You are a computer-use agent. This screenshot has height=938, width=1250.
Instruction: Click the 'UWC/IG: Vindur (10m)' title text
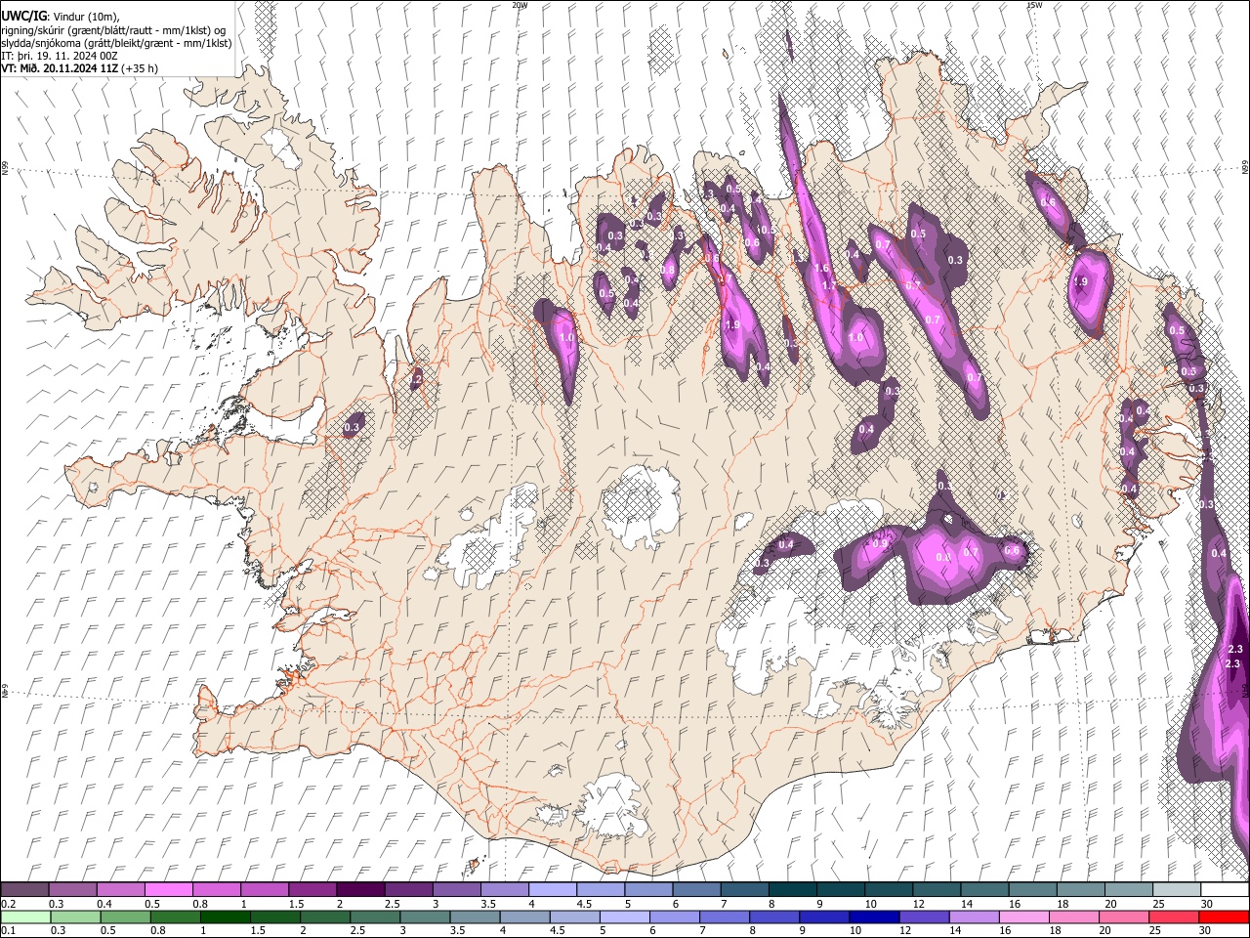(x=60, y=17)
